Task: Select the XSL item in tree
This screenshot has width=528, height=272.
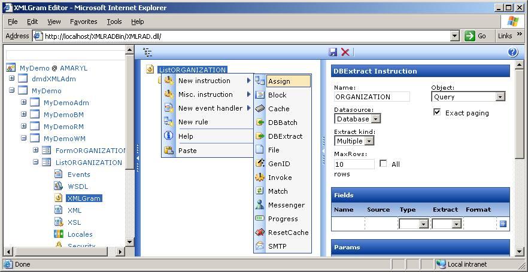Action: (74, 222)
